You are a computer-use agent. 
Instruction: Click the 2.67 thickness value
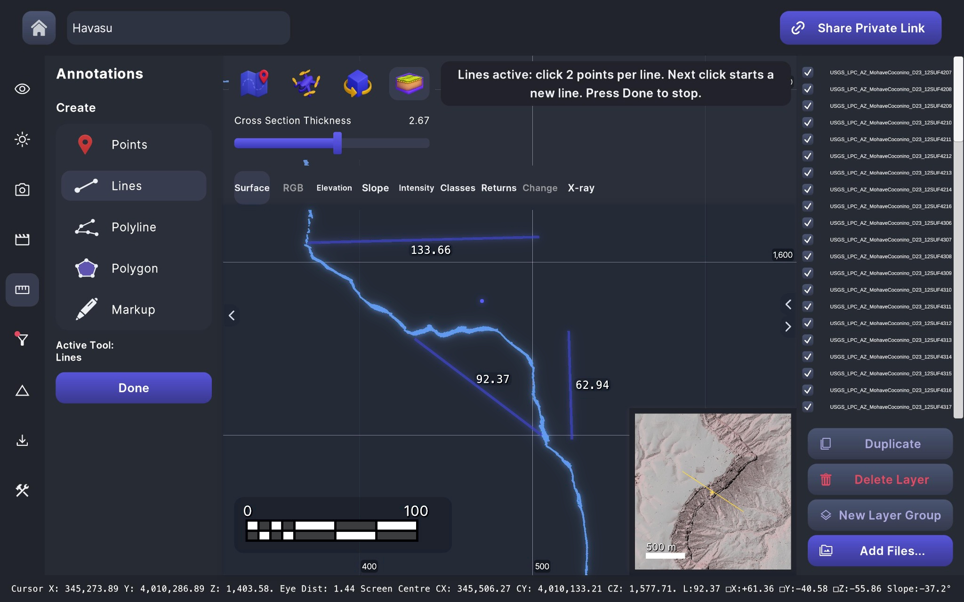point(419,120)
